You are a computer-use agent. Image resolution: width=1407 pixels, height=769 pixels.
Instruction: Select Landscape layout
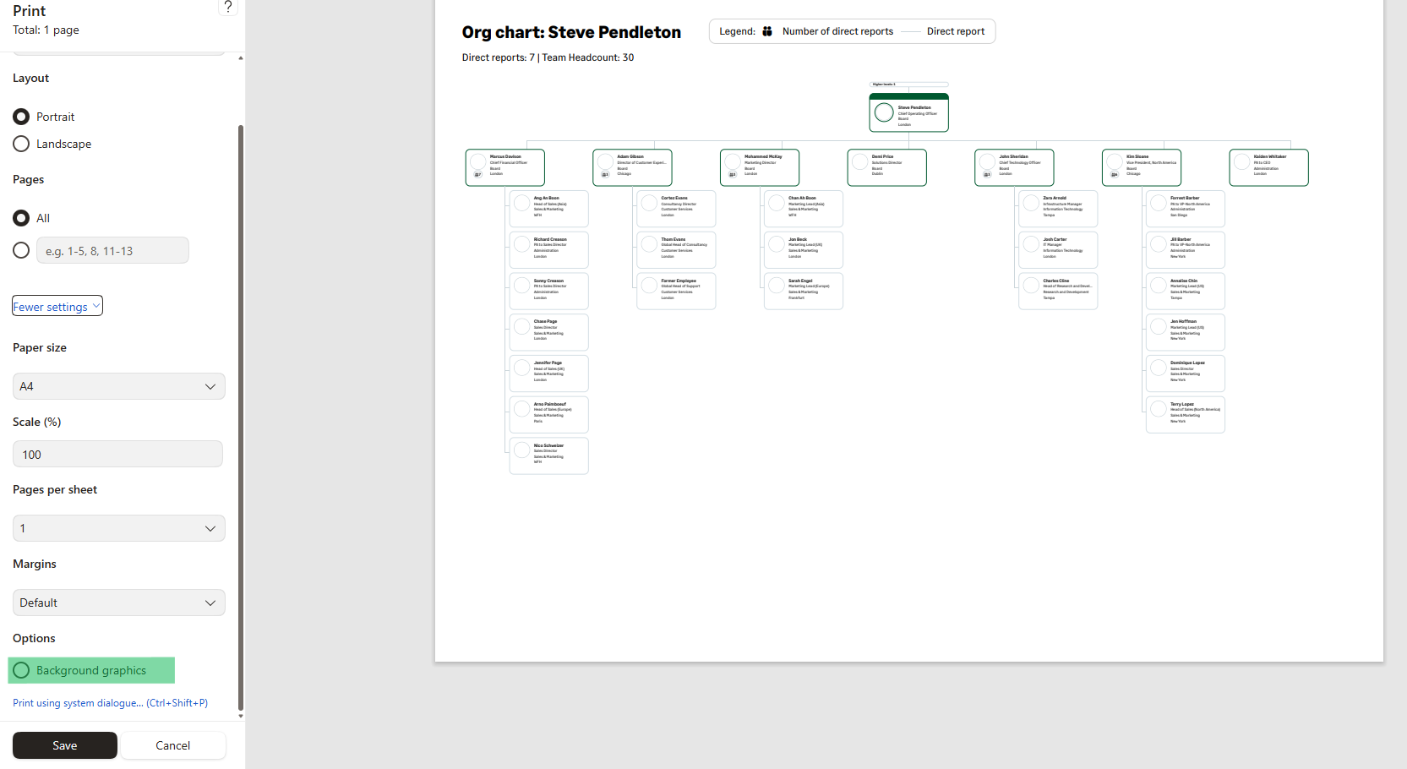point(21,144)
